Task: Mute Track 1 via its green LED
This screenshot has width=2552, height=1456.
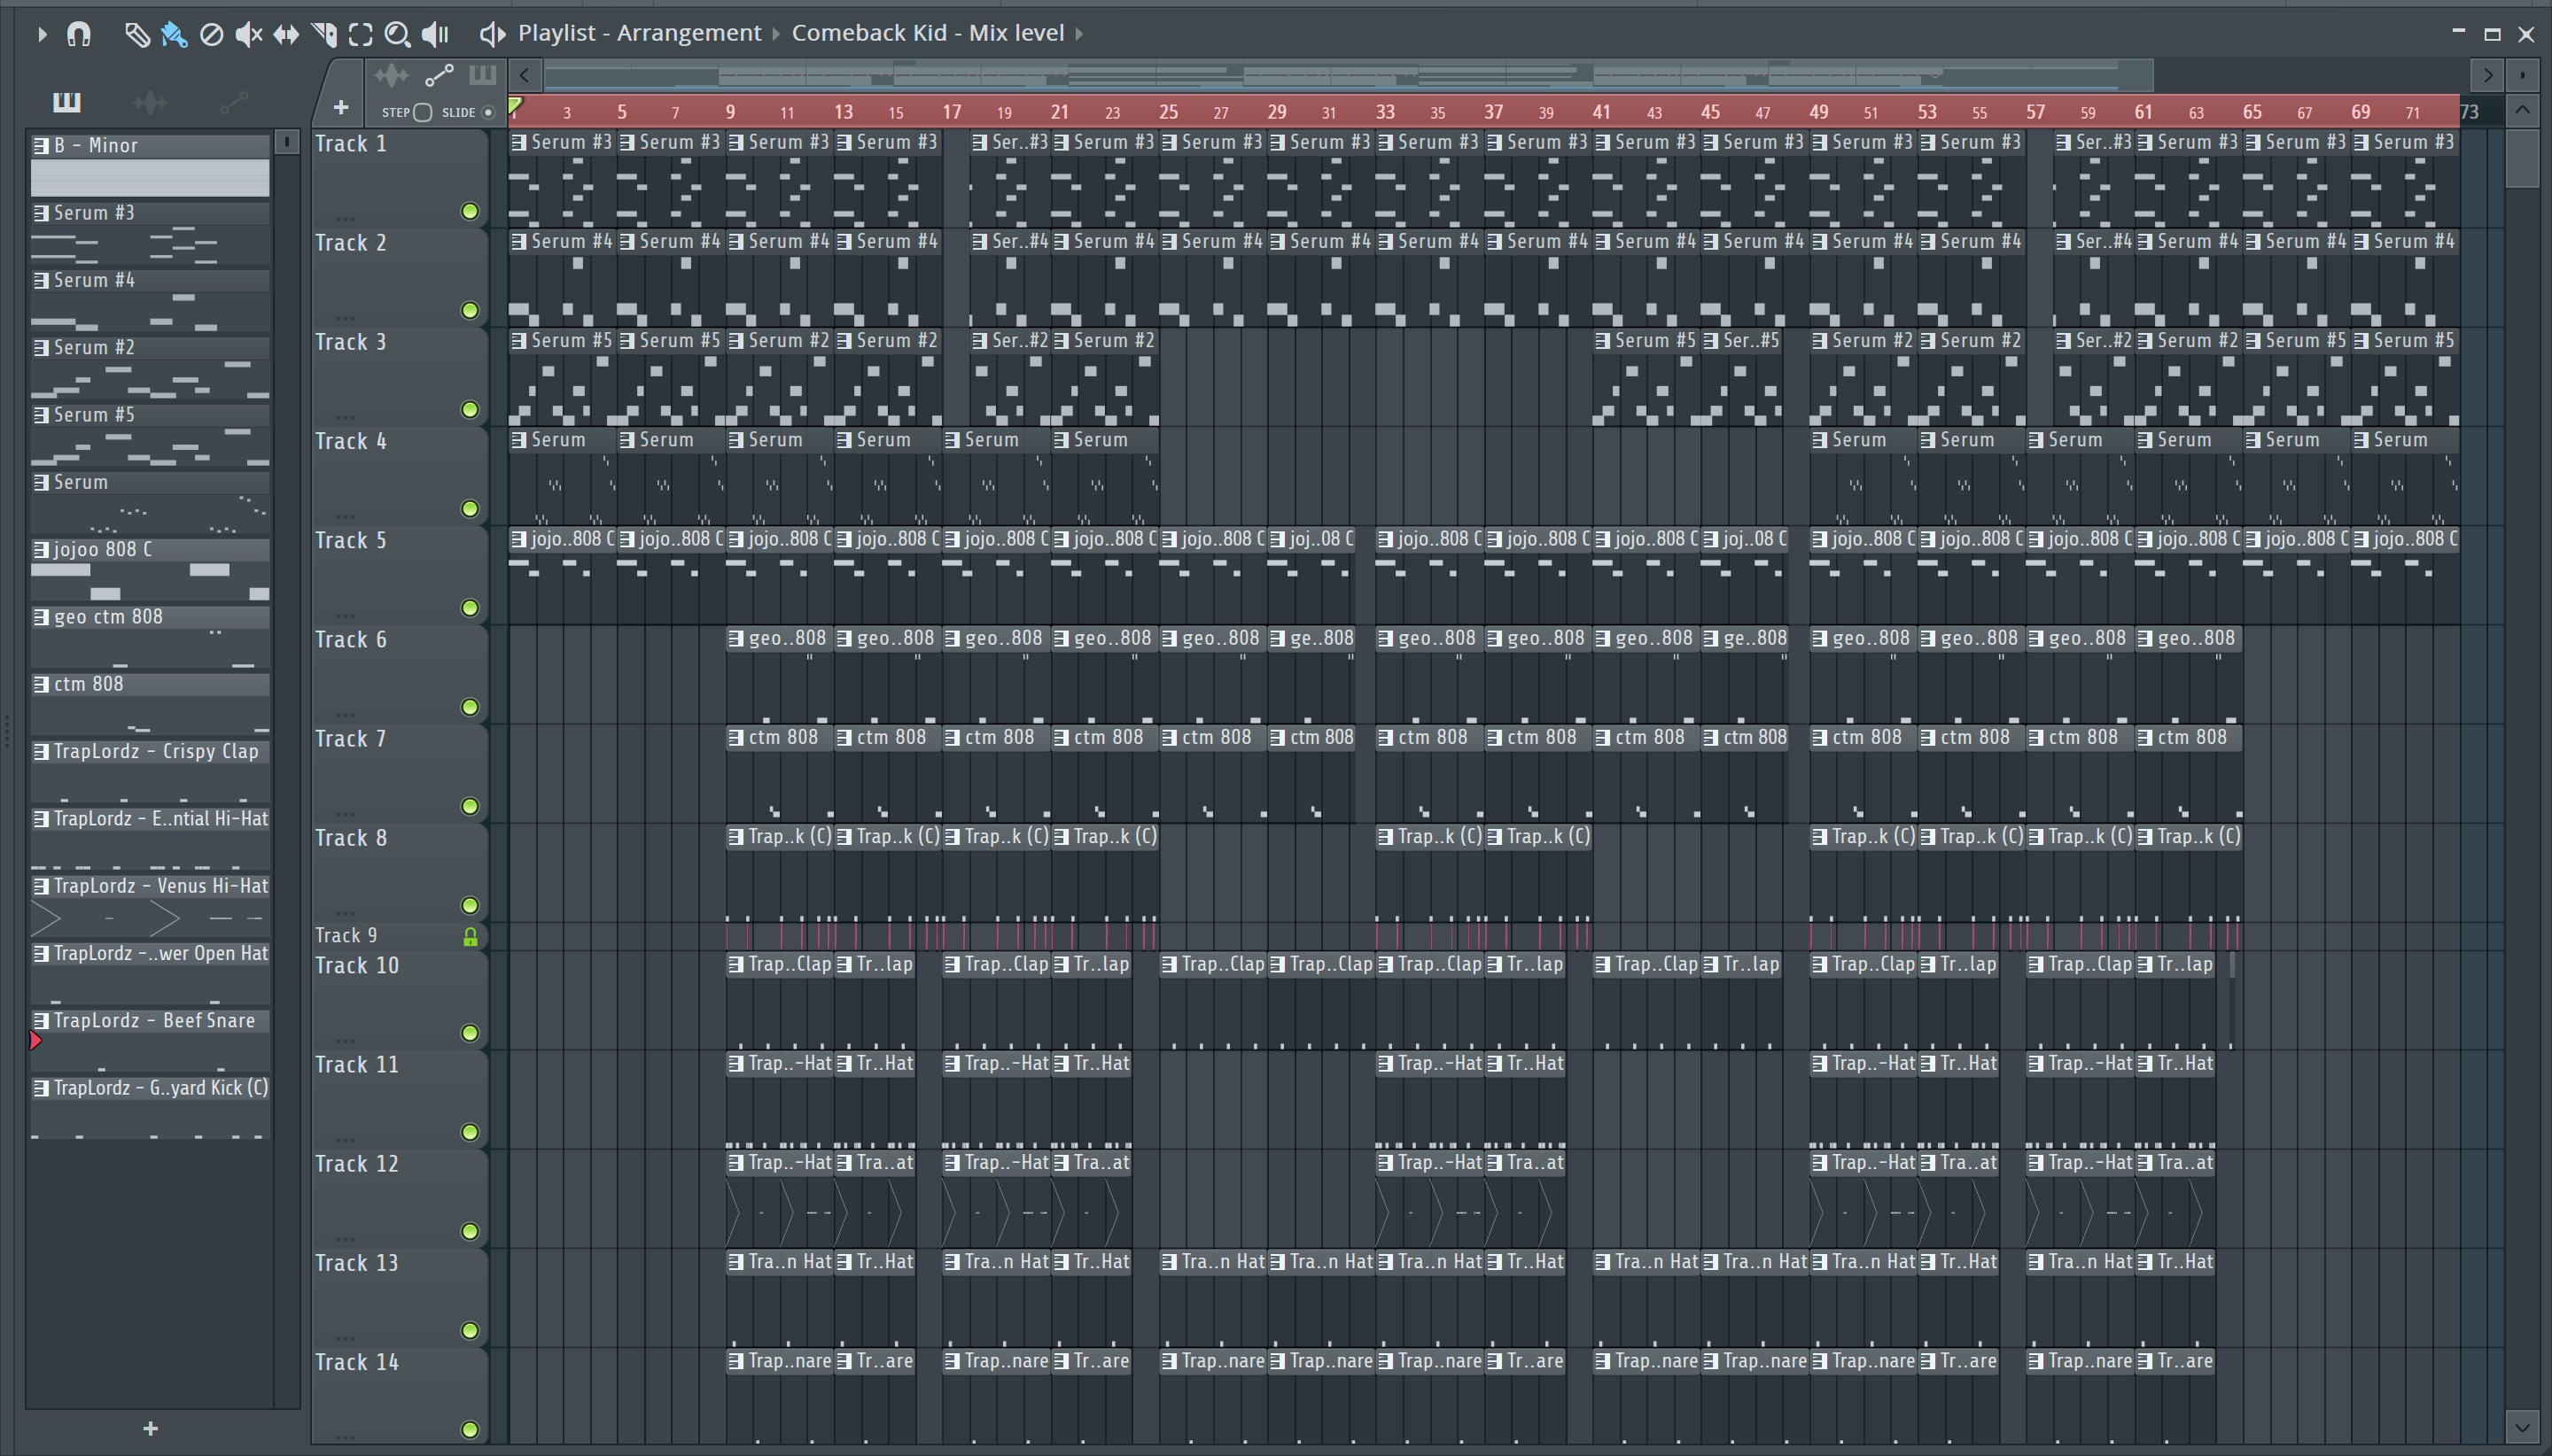Action: point(469,211)
